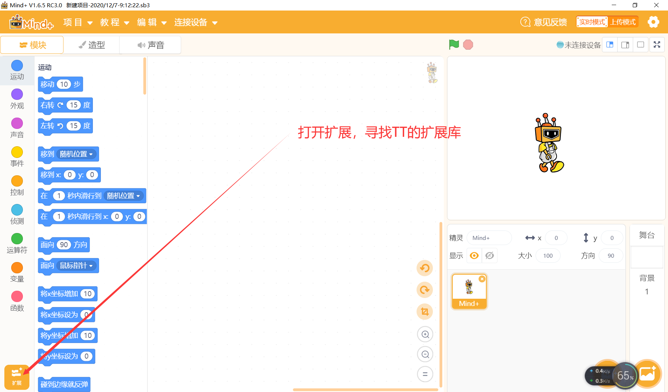Switch to the 声音 tab
Screen dimensions: 668x392
[151, 45]
